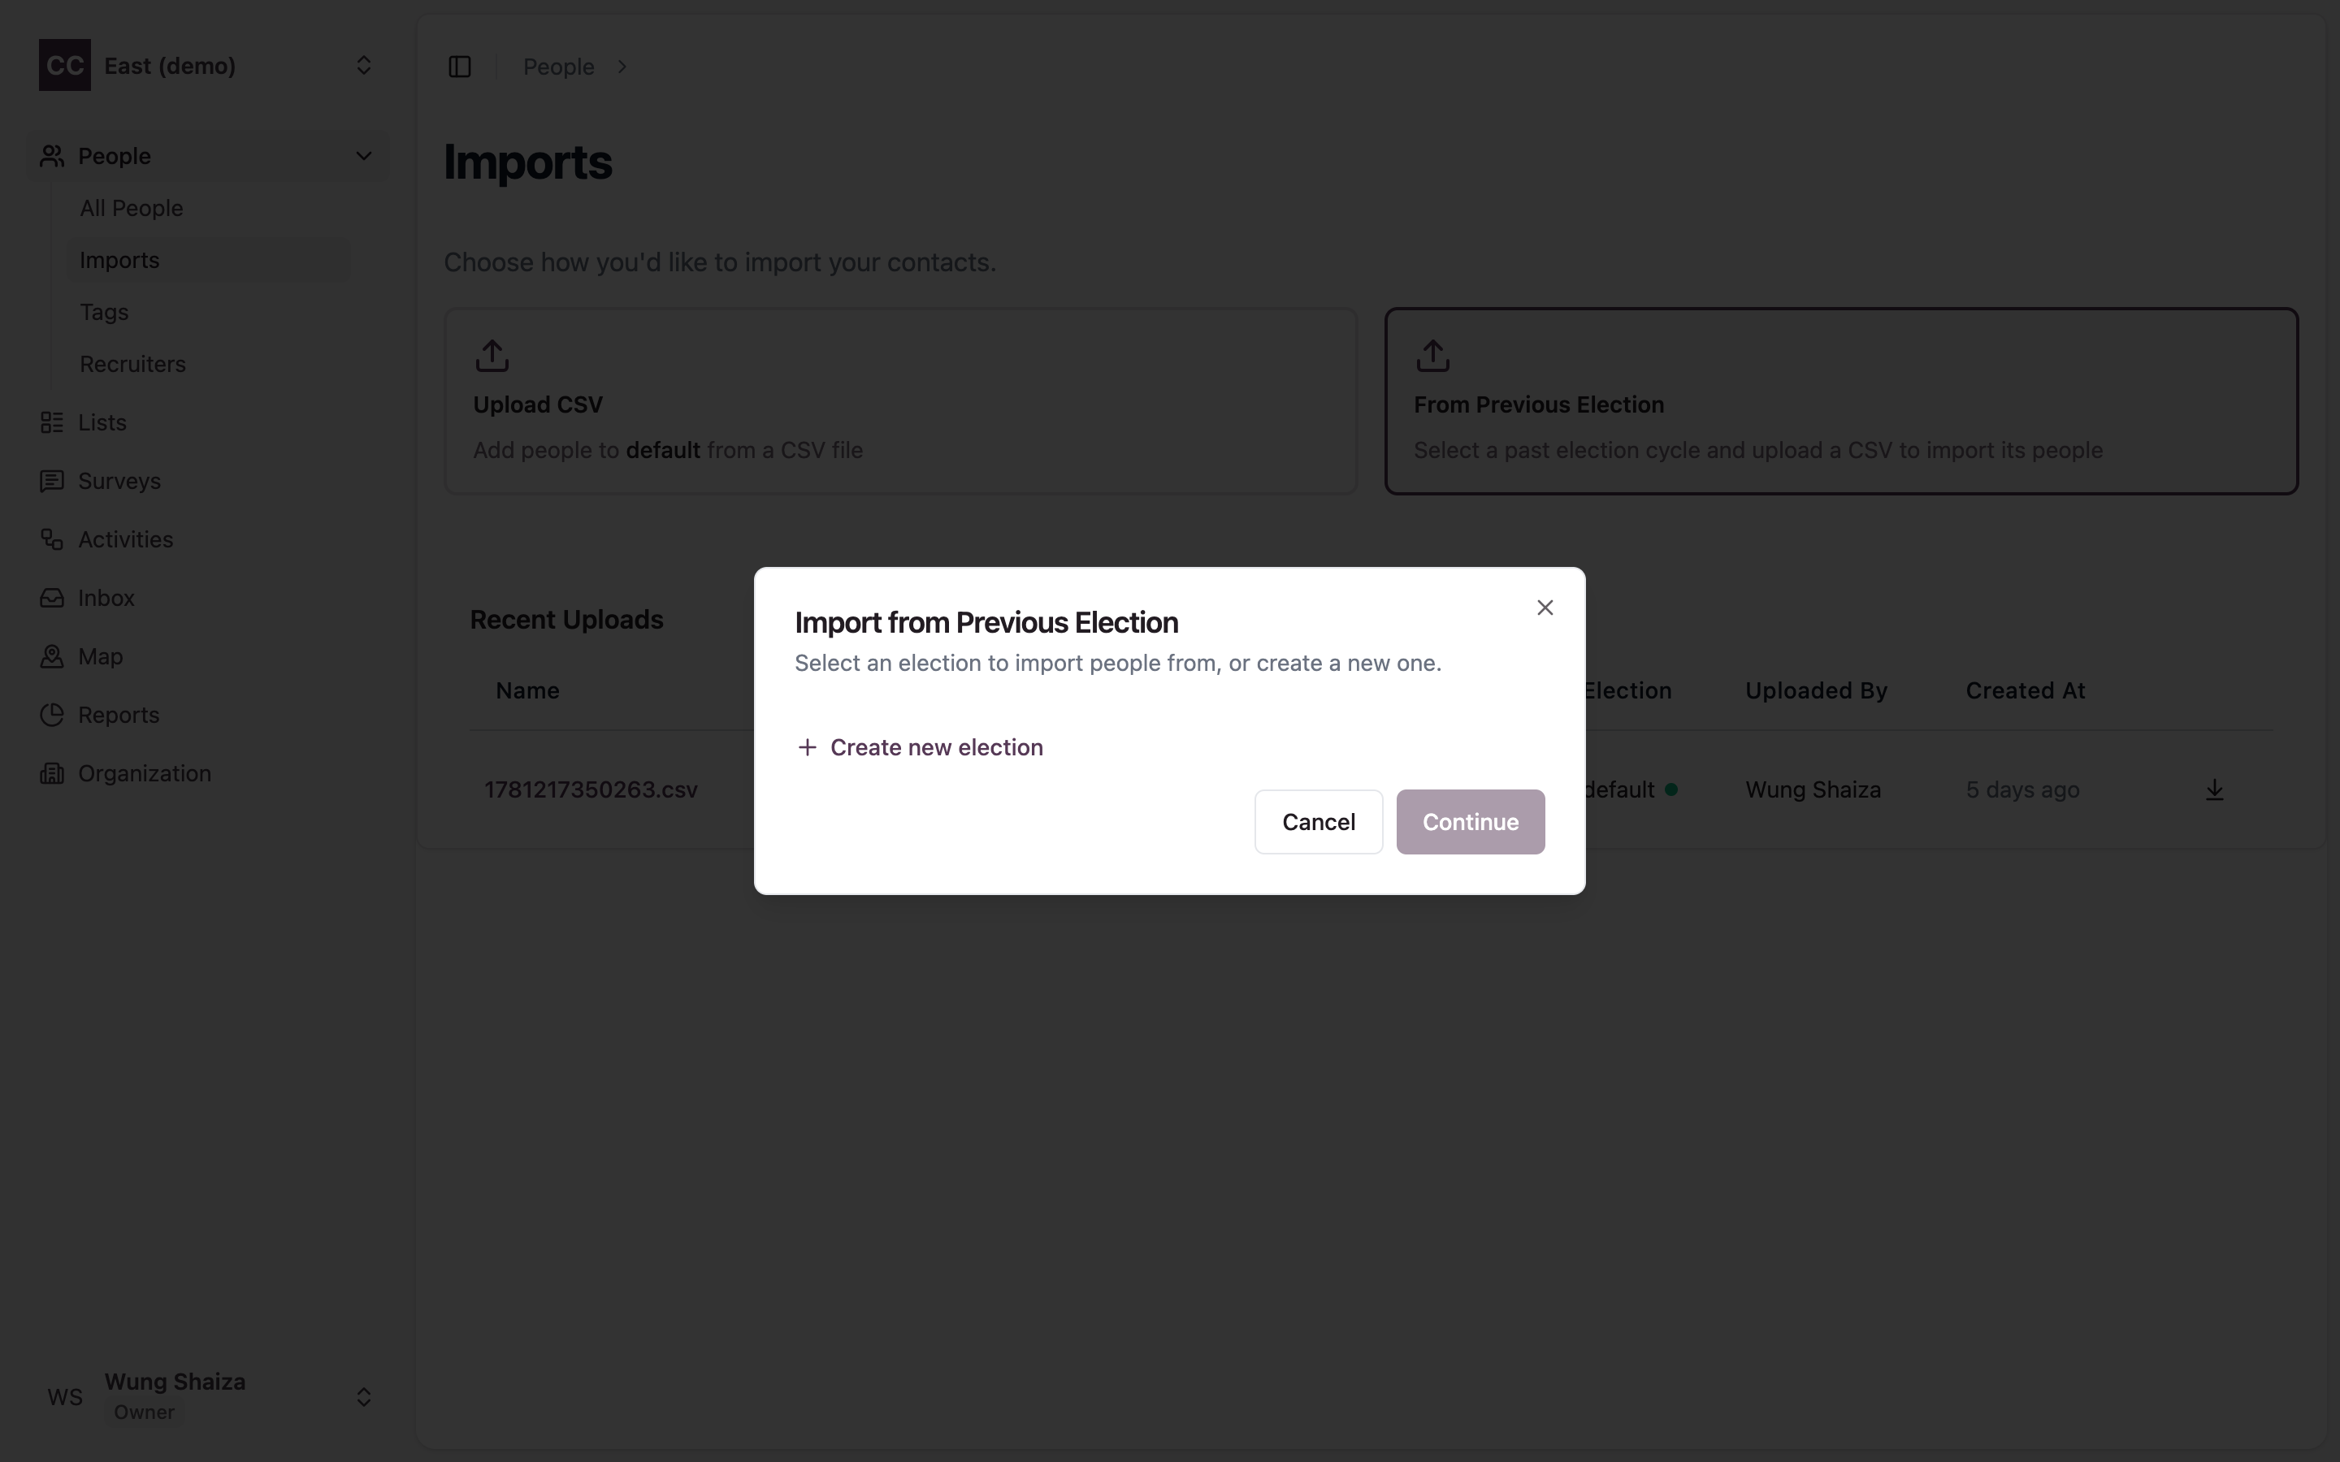Screen dimensions: 2340x1462
Task: Click the breadcrumb chevron after People
Action: pyautogui.click(x=622, y=66)
